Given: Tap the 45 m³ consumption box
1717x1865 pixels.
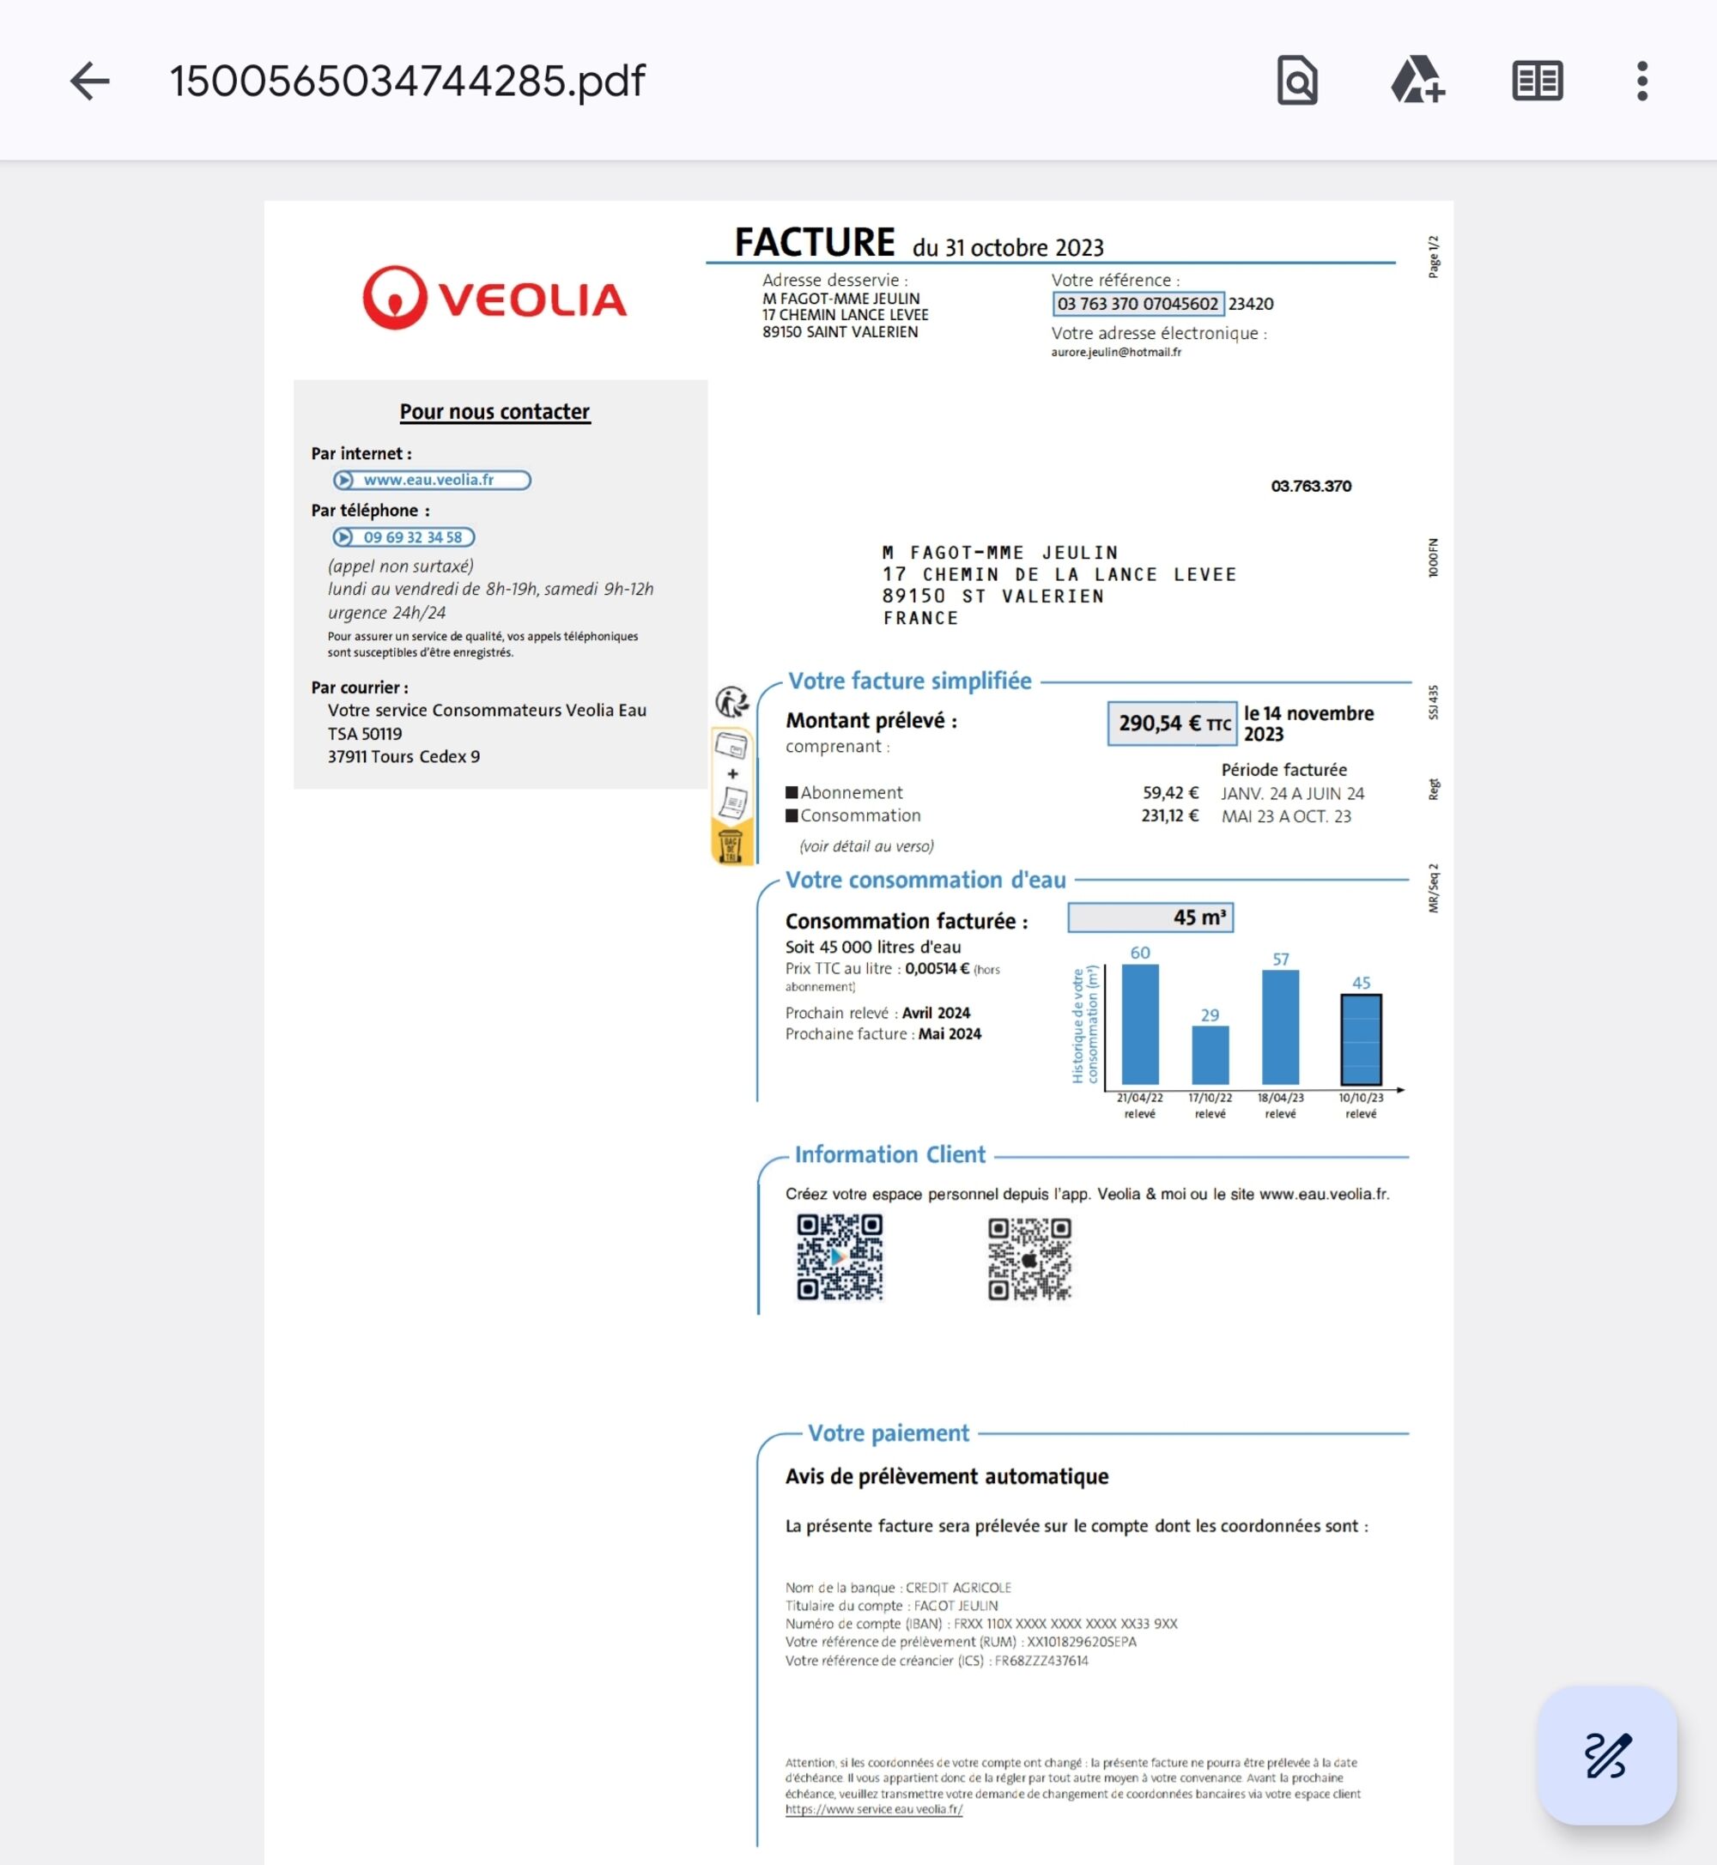Looking at the screenshot, I should (x=1150, y=917).
